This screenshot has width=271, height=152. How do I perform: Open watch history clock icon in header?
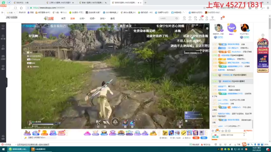pyautogui.click(x=184, y=18)
